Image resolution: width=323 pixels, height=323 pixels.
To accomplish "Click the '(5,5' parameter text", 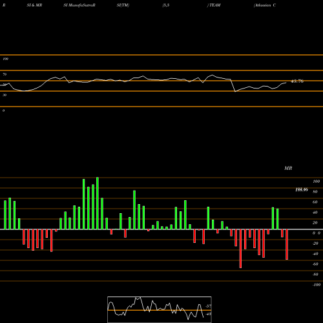I will coord(166,5).
